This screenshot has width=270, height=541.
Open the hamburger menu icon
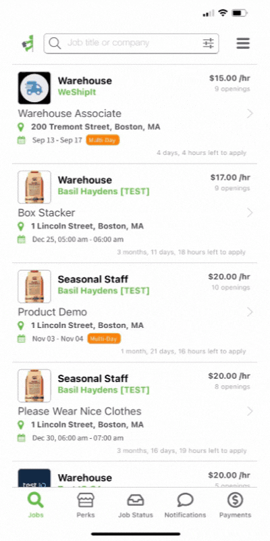(243, 43)
